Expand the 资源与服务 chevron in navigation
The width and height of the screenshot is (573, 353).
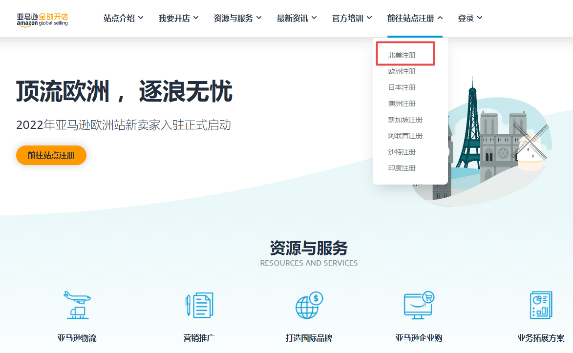pos(259,18)
